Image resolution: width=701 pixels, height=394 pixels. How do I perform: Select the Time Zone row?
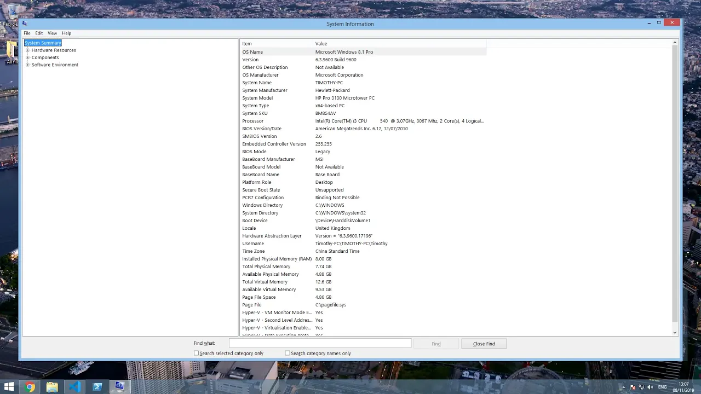363,251
